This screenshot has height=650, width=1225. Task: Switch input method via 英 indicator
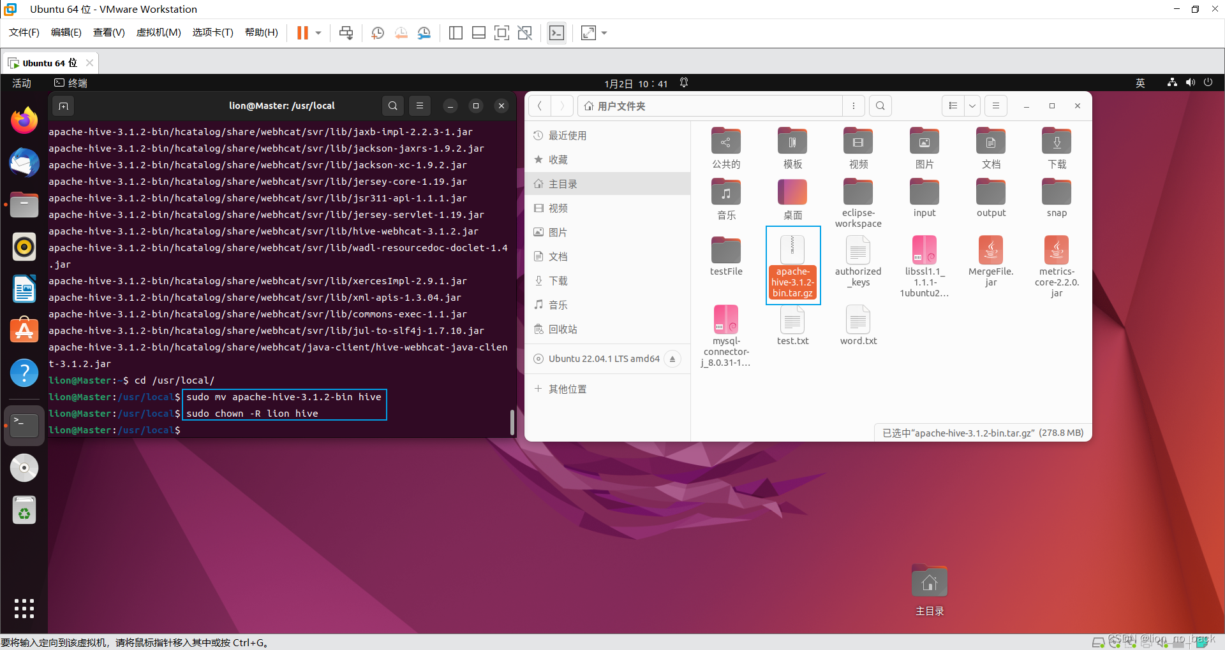(1140, 83)
